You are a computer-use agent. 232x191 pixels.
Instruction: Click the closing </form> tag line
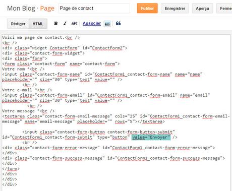coord(11,168)
